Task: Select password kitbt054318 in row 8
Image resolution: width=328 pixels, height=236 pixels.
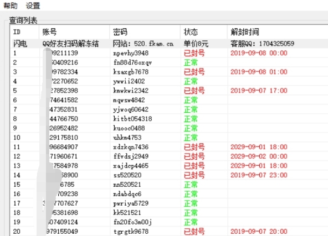Action: 132,119
